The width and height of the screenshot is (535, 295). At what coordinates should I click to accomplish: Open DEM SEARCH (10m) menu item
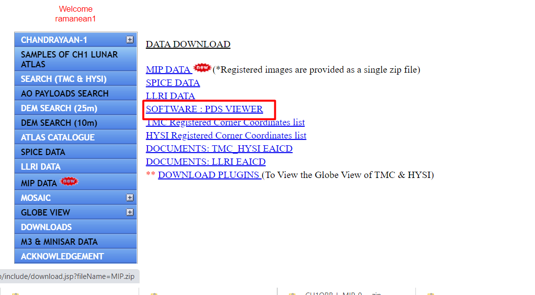pyautogui.click(x=76, y=123)
